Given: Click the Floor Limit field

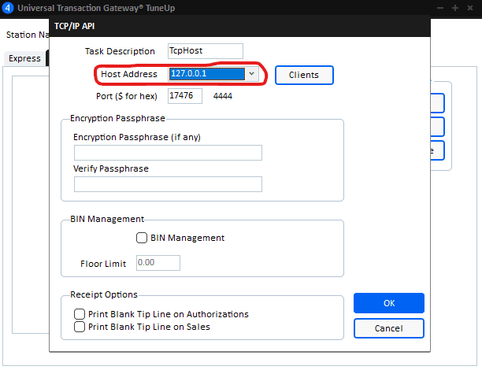Looking at the screenshot, I should pyautogui.click(x=158, y=263).
